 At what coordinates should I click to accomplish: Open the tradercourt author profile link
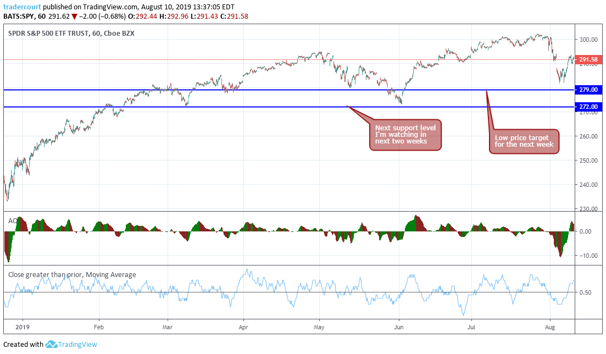[x=22, y=7]
